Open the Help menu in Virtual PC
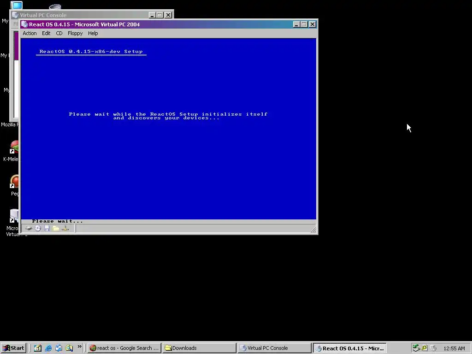 [93, 33]
